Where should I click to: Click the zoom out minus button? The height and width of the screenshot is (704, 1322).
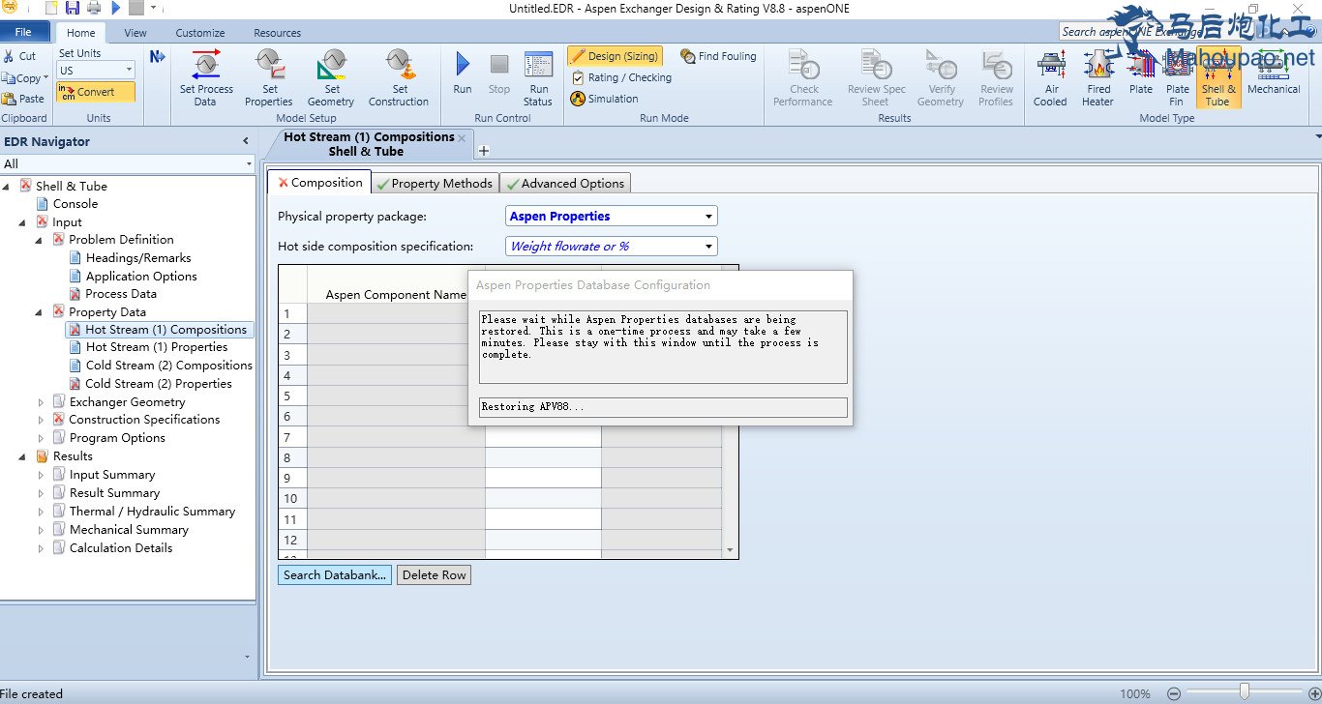tap(1173, 692)
